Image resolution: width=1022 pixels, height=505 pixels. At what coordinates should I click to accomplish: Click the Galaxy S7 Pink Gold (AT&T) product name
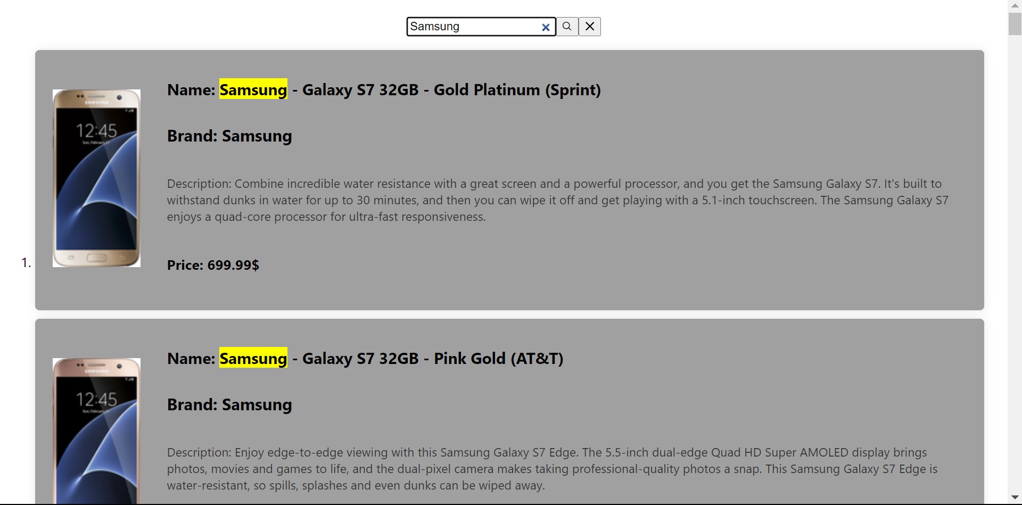pyautogui.click(x=432, y=359)
